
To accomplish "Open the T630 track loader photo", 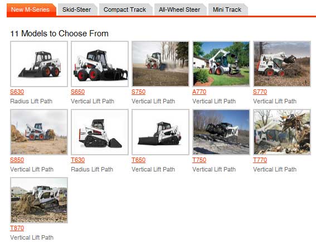I will tap(100, 132).
